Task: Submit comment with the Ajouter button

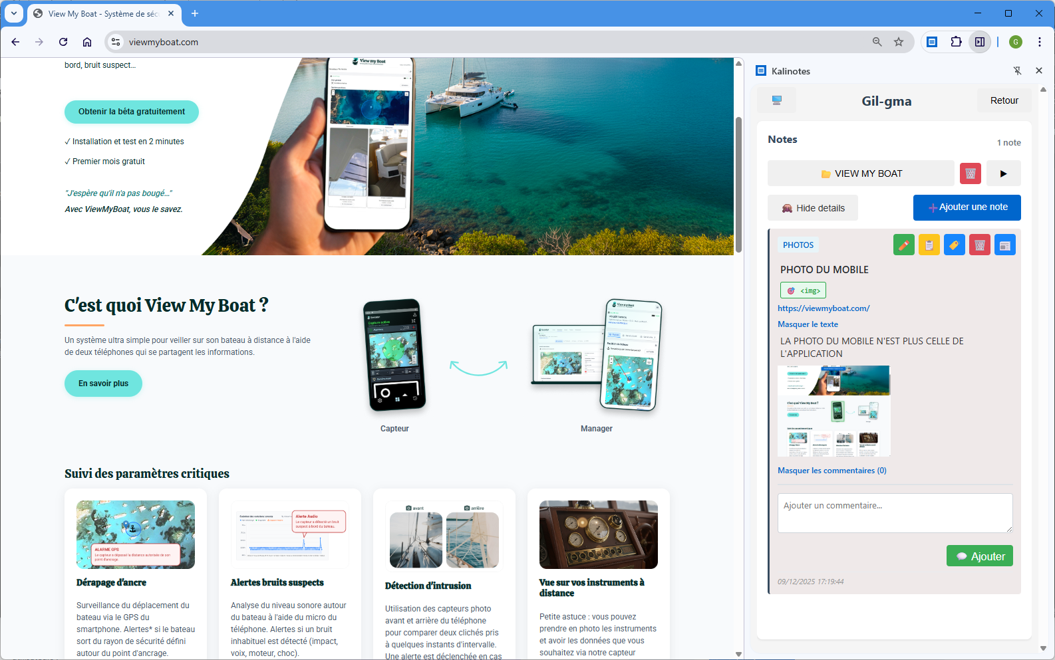Action: click(x=980, y=556)
